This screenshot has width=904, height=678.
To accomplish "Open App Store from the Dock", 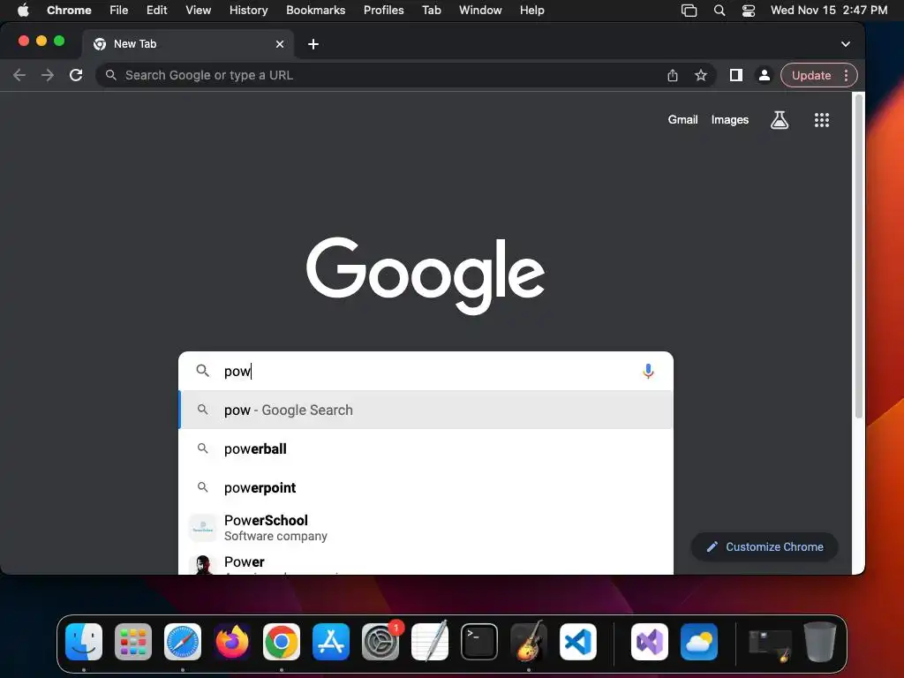I will click(331, 642).
